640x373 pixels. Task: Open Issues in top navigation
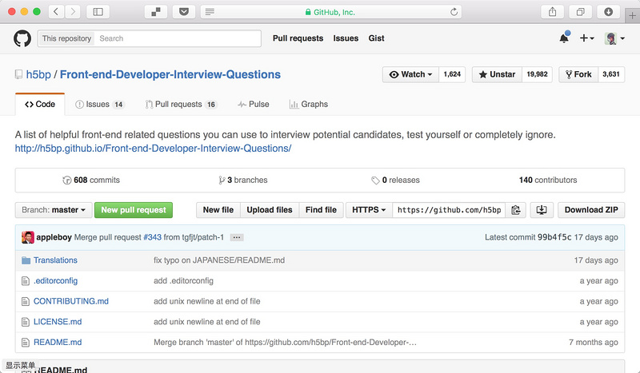point(346,38)
